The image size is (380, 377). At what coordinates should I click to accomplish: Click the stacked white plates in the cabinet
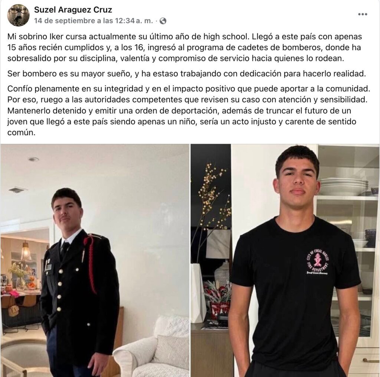[343, 186]
